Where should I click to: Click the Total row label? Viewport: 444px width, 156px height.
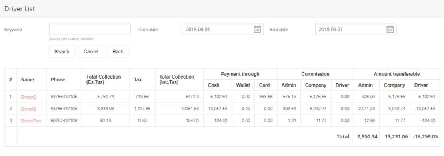pyautogui.click(x=343, y=137)
